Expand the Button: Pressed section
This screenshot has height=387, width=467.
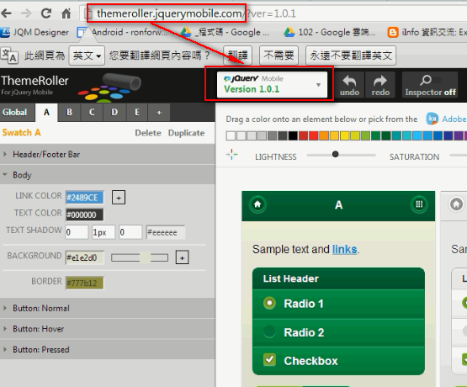pos(107,349)
